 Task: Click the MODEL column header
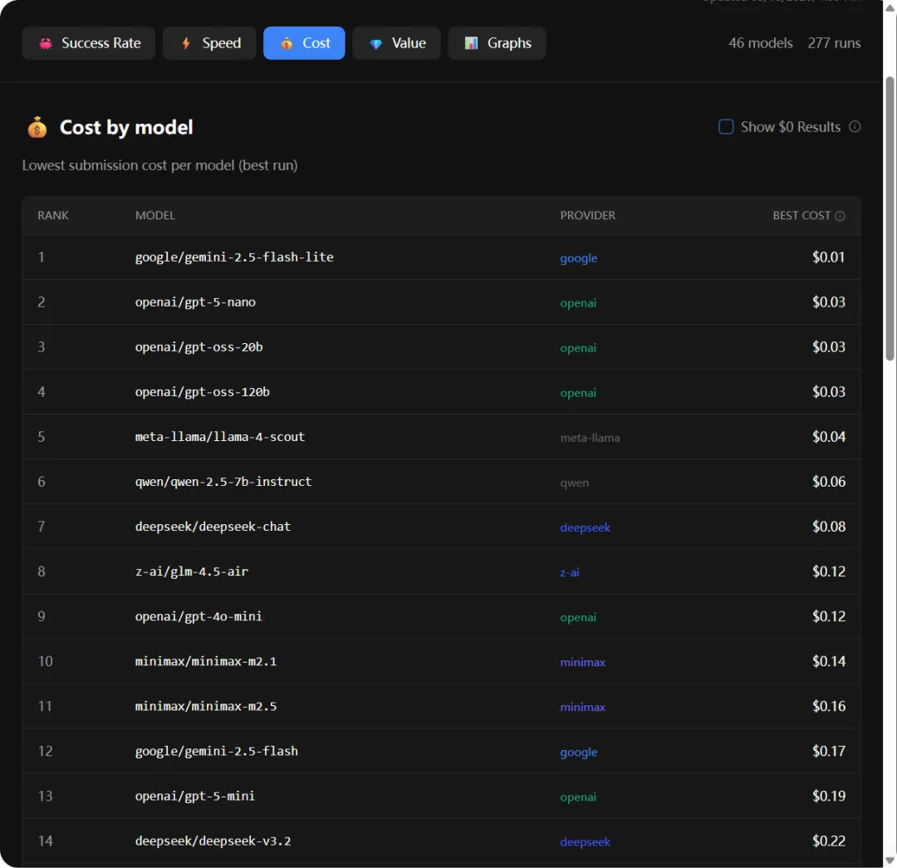click(x=155, y=216)
